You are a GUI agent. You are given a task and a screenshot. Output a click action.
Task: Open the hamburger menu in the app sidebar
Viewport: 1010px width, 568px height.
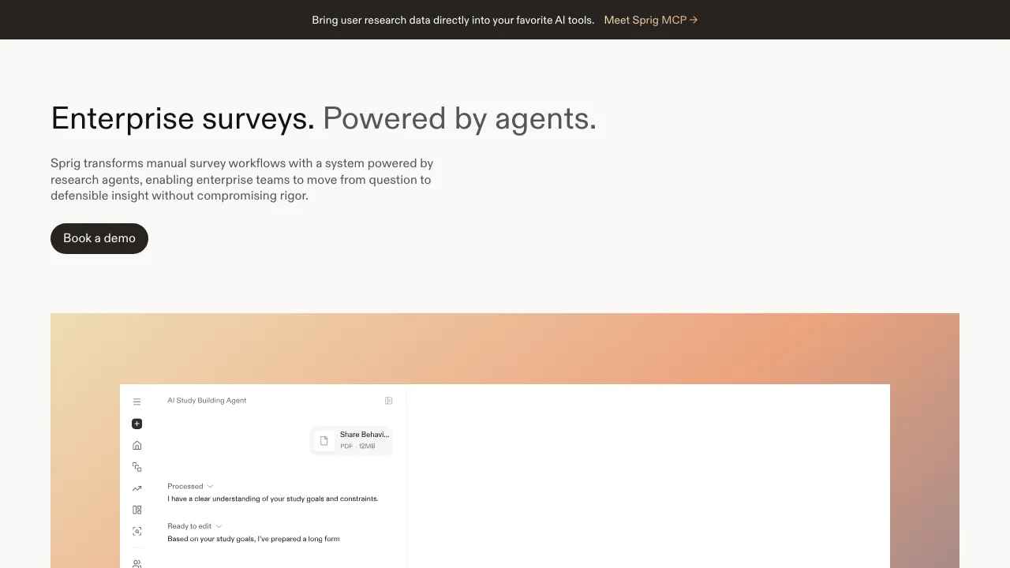pos(137,402)
